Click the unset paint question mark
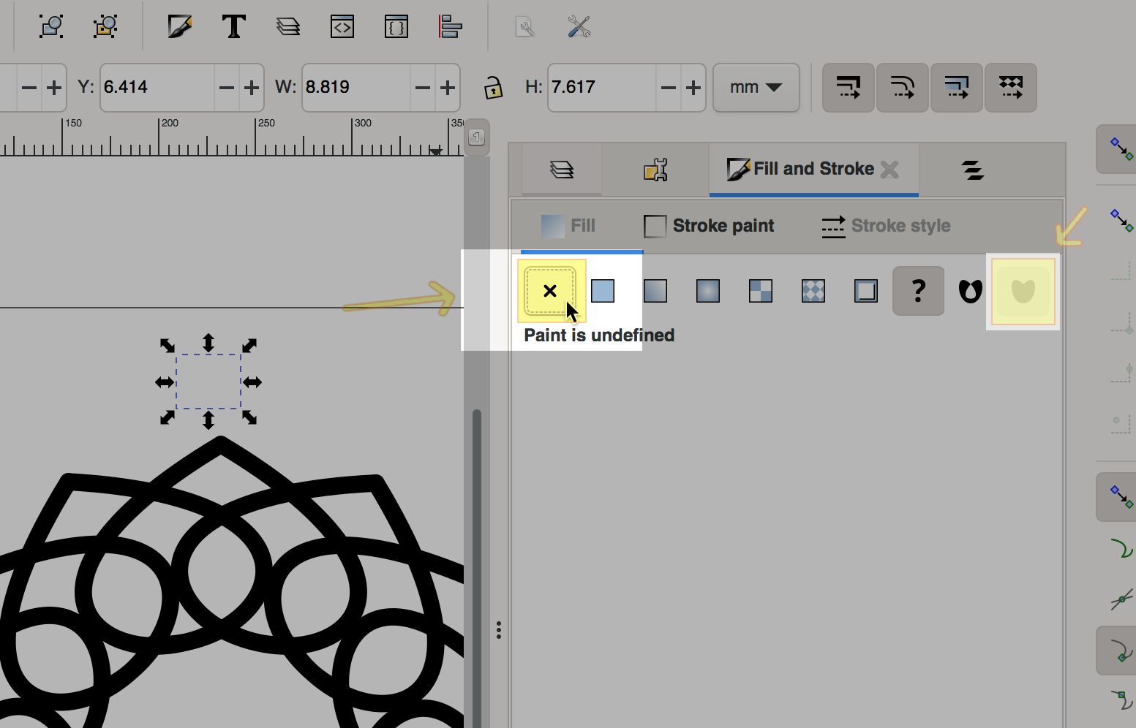 [918, 291]
